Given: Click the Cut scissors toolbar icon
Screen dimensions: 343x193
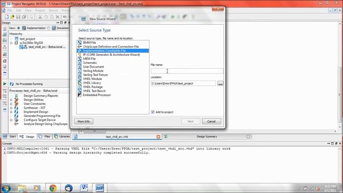Looking at the screenshot, I should [x=40, y=17].
